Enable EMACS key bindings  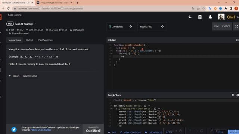[x=226, y=26]
